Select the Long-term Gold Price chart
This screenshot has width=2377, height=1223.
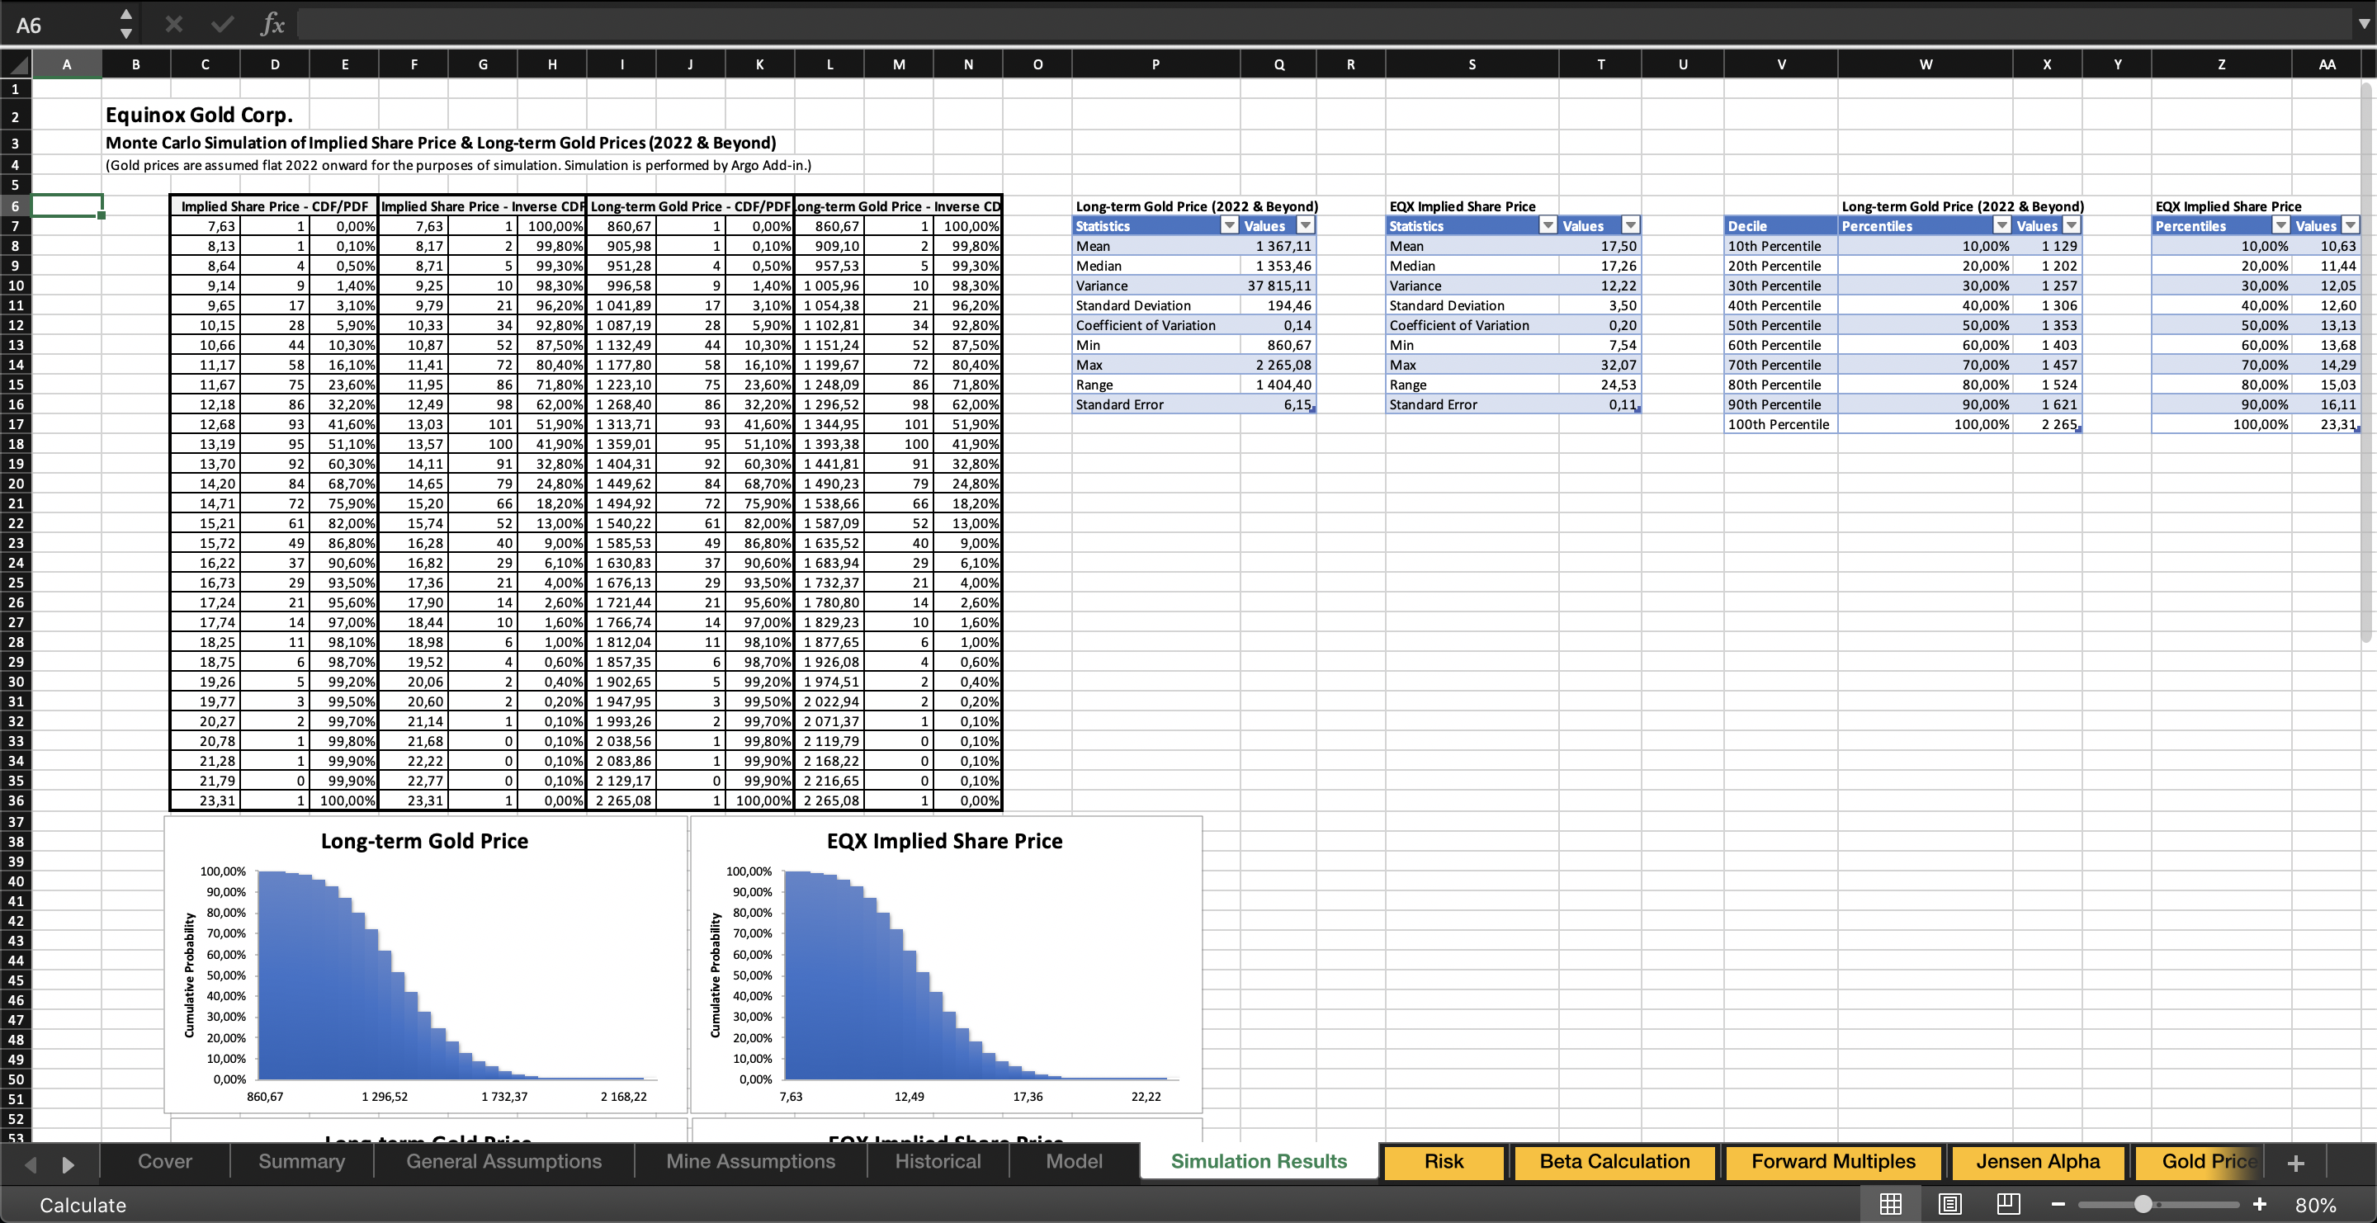point(425,964)
